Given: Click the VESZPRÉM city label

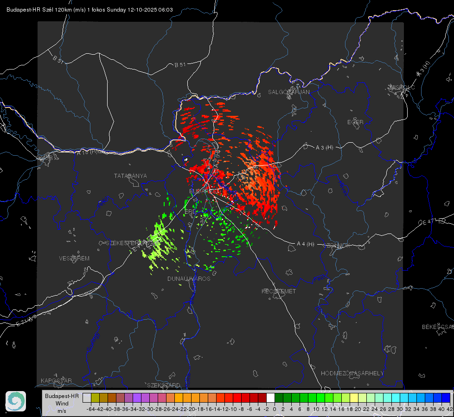Looking at the screenshot, I should 74,258.
